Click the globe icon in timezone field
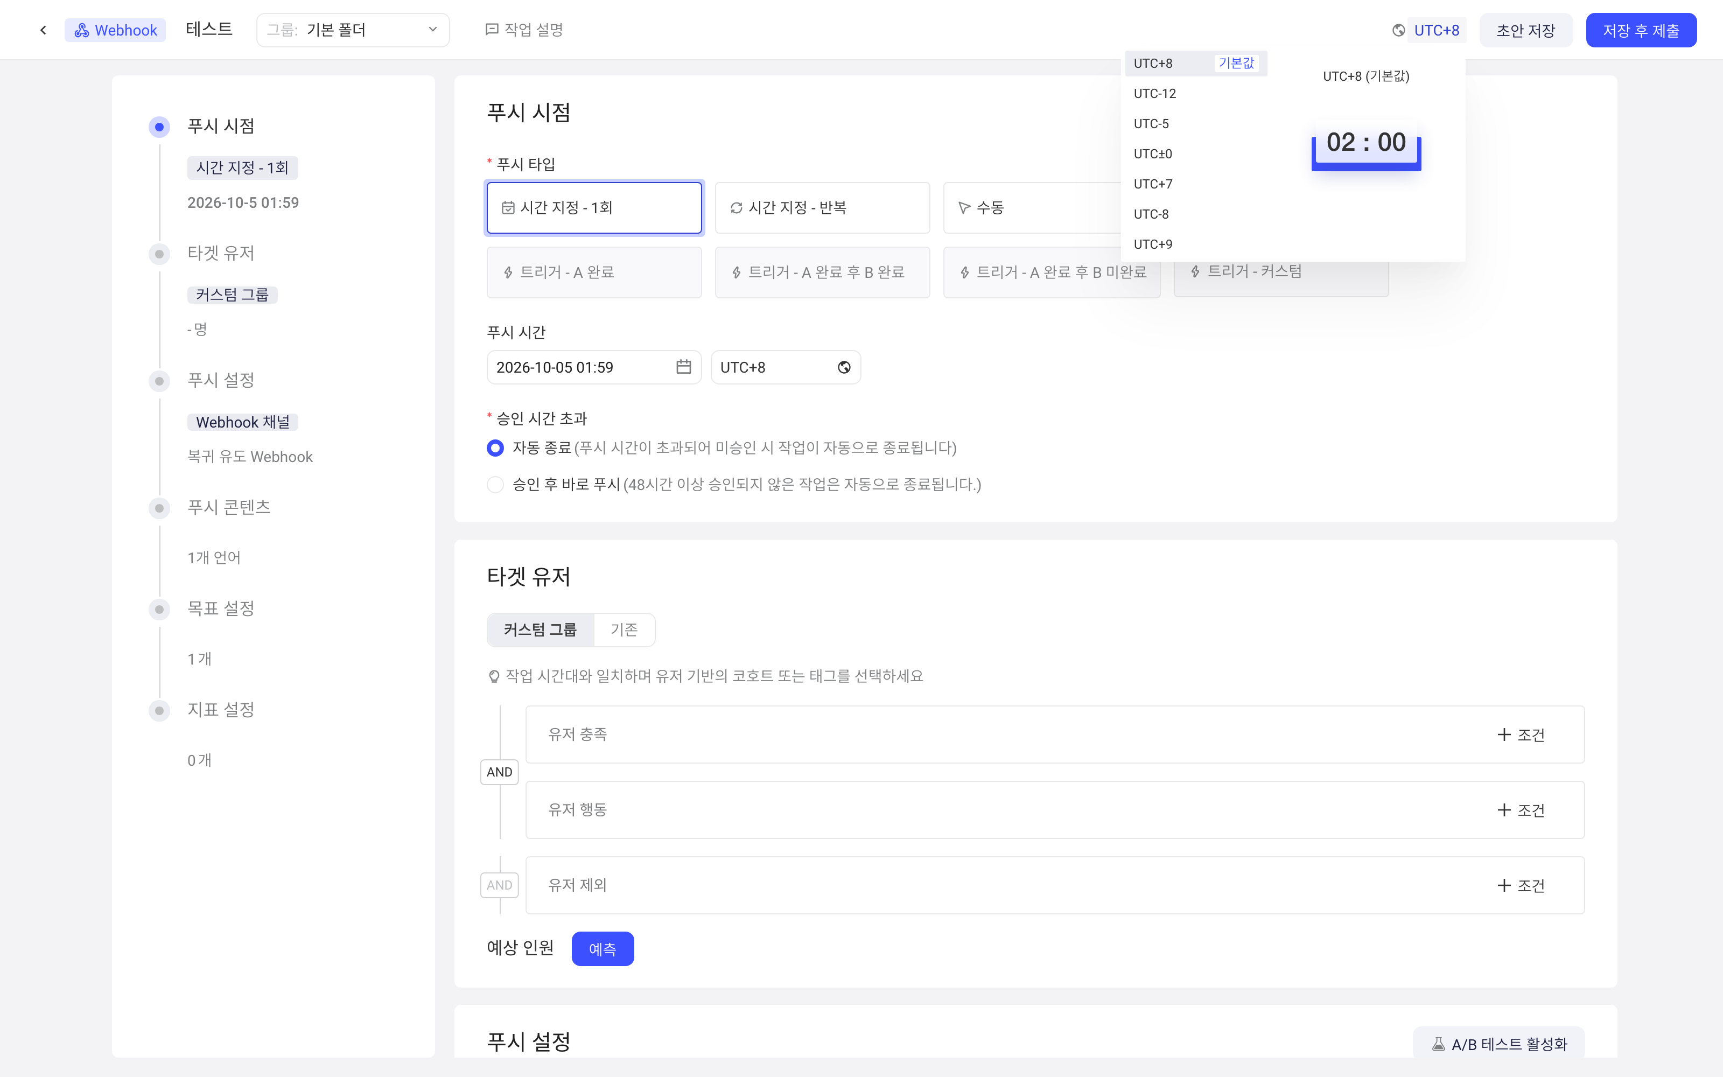Screen dimensions: 1723x1077 pyautogui.click(x=844, y=367)
